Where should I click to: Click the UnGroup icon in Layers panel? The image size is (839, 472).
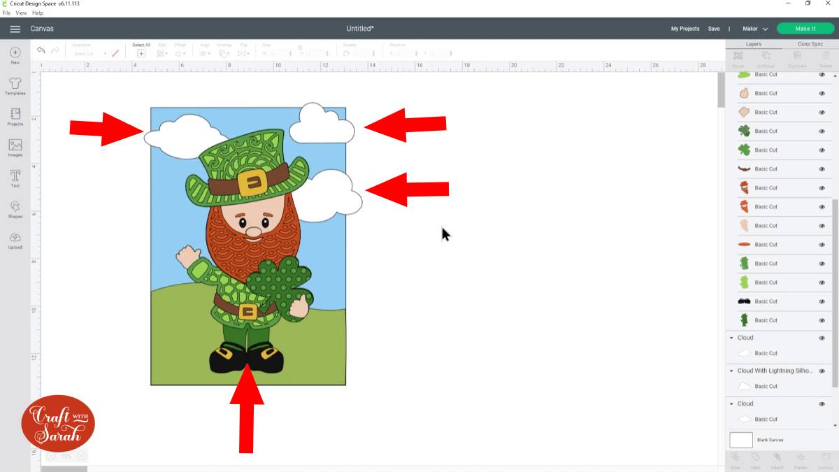766,55
